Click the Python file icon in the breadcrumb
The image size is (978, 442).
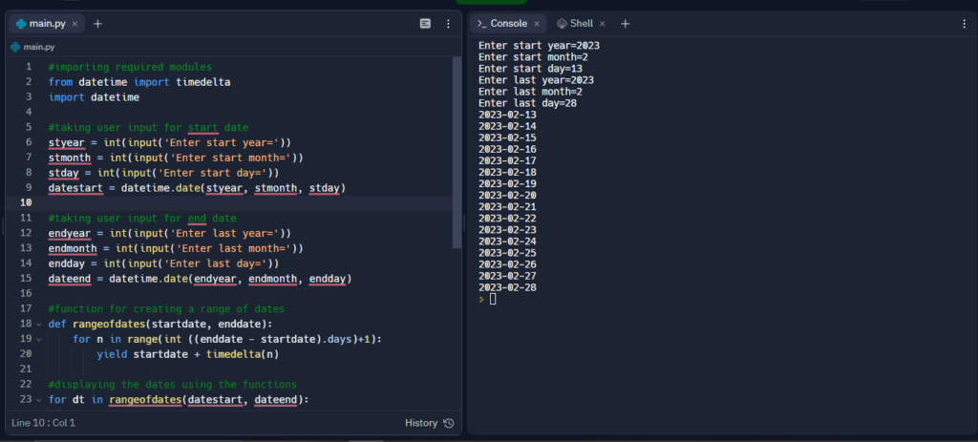(x=15, y=47)
